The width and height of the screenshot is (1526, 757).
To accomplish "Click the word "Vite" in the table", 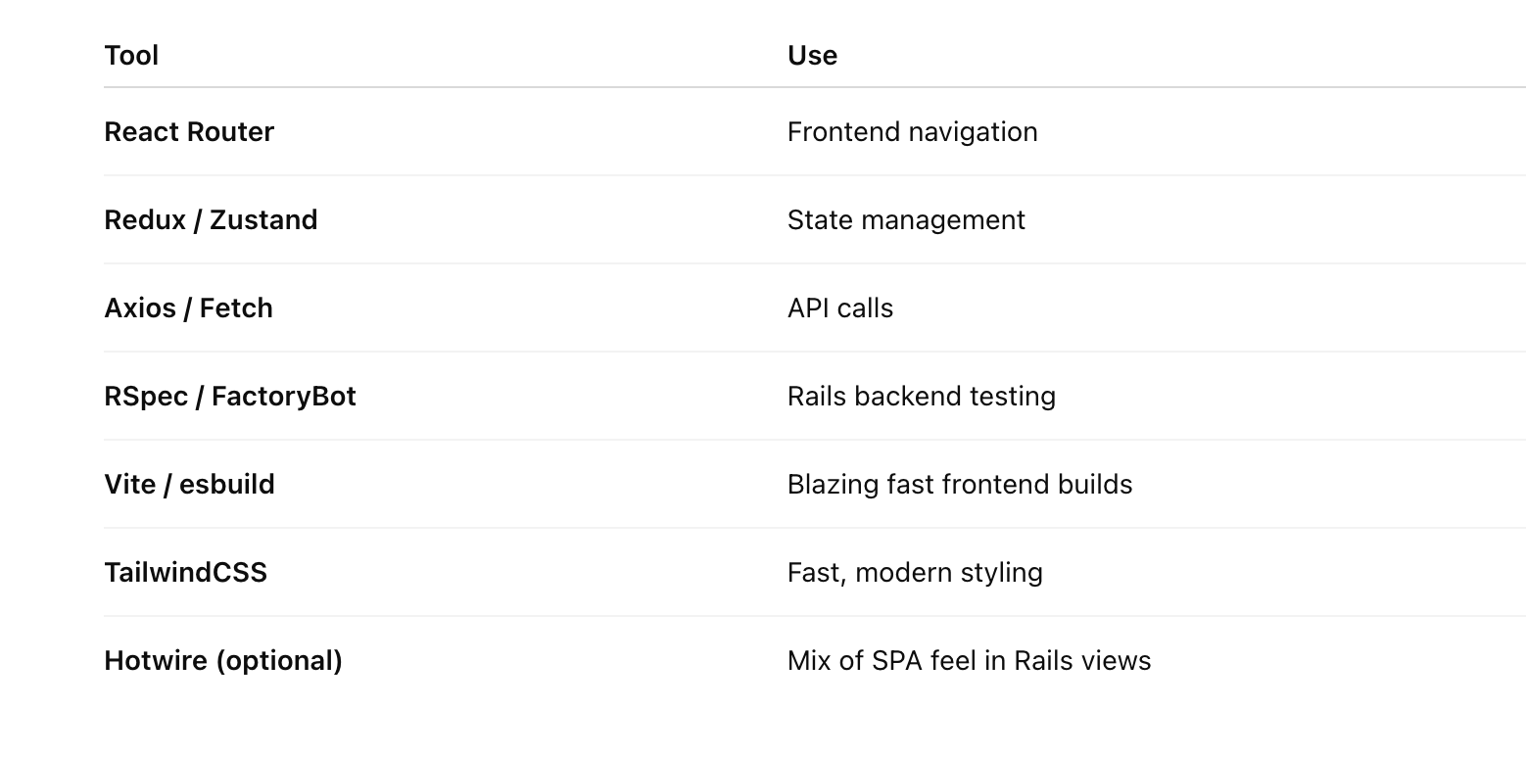I will pos(129,485).
